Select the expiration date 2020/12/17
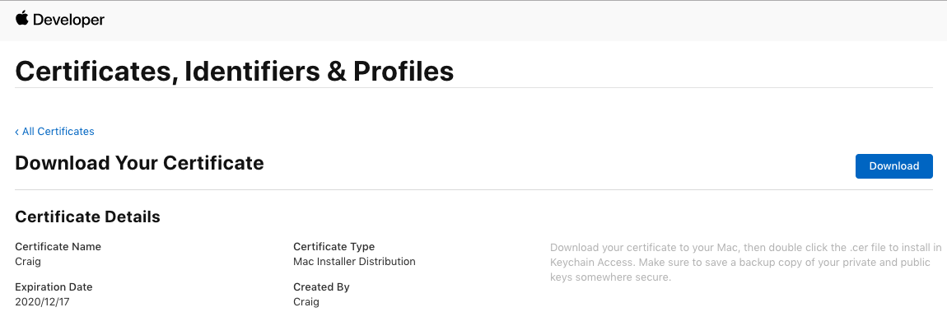The height and width of the screenshot is (326, 947). (42, 302)
